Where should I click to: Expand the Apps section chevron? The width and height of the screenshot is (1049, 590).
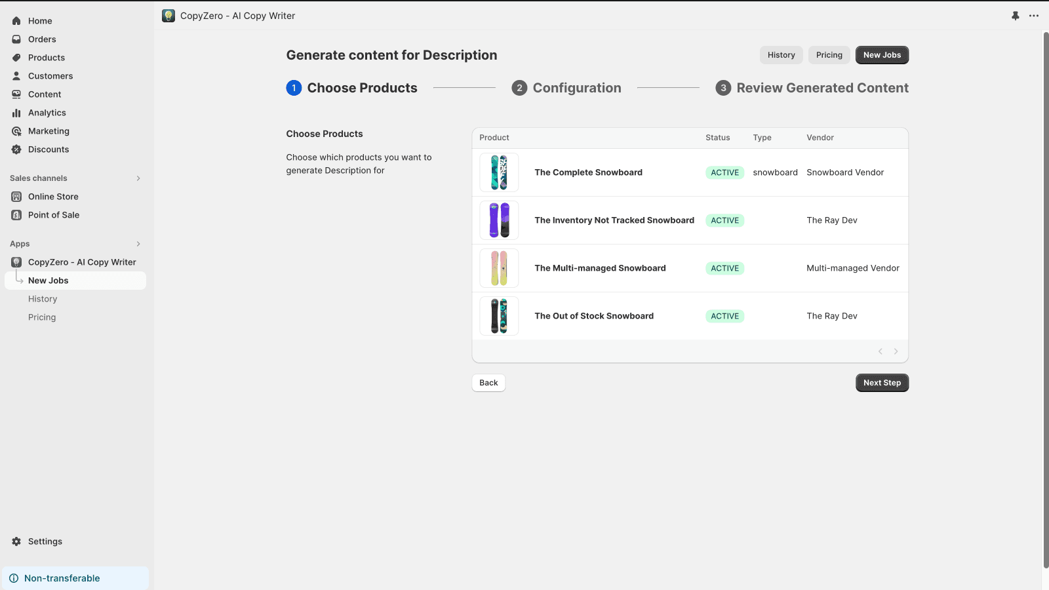point(138,244)
